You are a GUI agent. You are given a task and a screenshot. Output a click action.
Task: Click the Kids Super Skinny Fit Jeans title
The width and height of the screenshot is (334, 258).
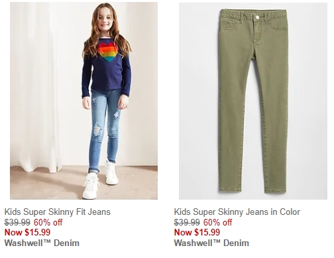click(58, 212)
